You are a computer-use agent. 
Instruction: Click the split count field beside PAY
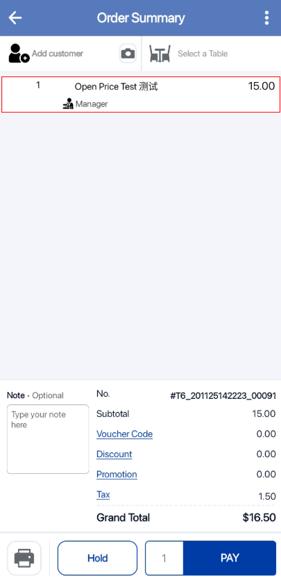pyautogui.click(x=164, y=558)
